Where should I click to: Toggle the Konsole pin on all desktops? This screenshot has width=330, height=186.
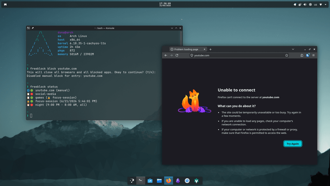click(x=33, y=28)
